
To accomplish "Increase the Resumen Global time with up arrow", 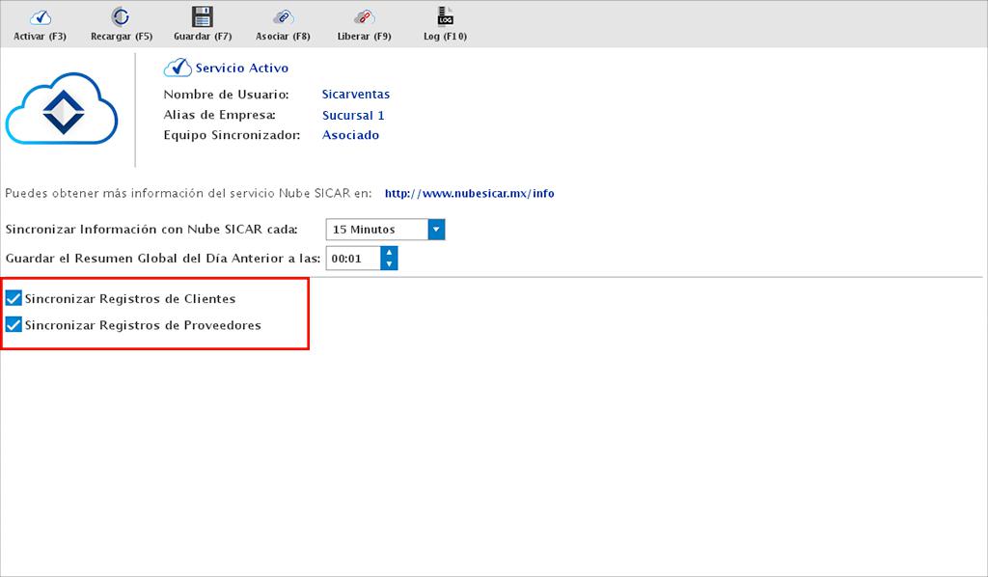I will pyautogui.click(x=389, y=253).
